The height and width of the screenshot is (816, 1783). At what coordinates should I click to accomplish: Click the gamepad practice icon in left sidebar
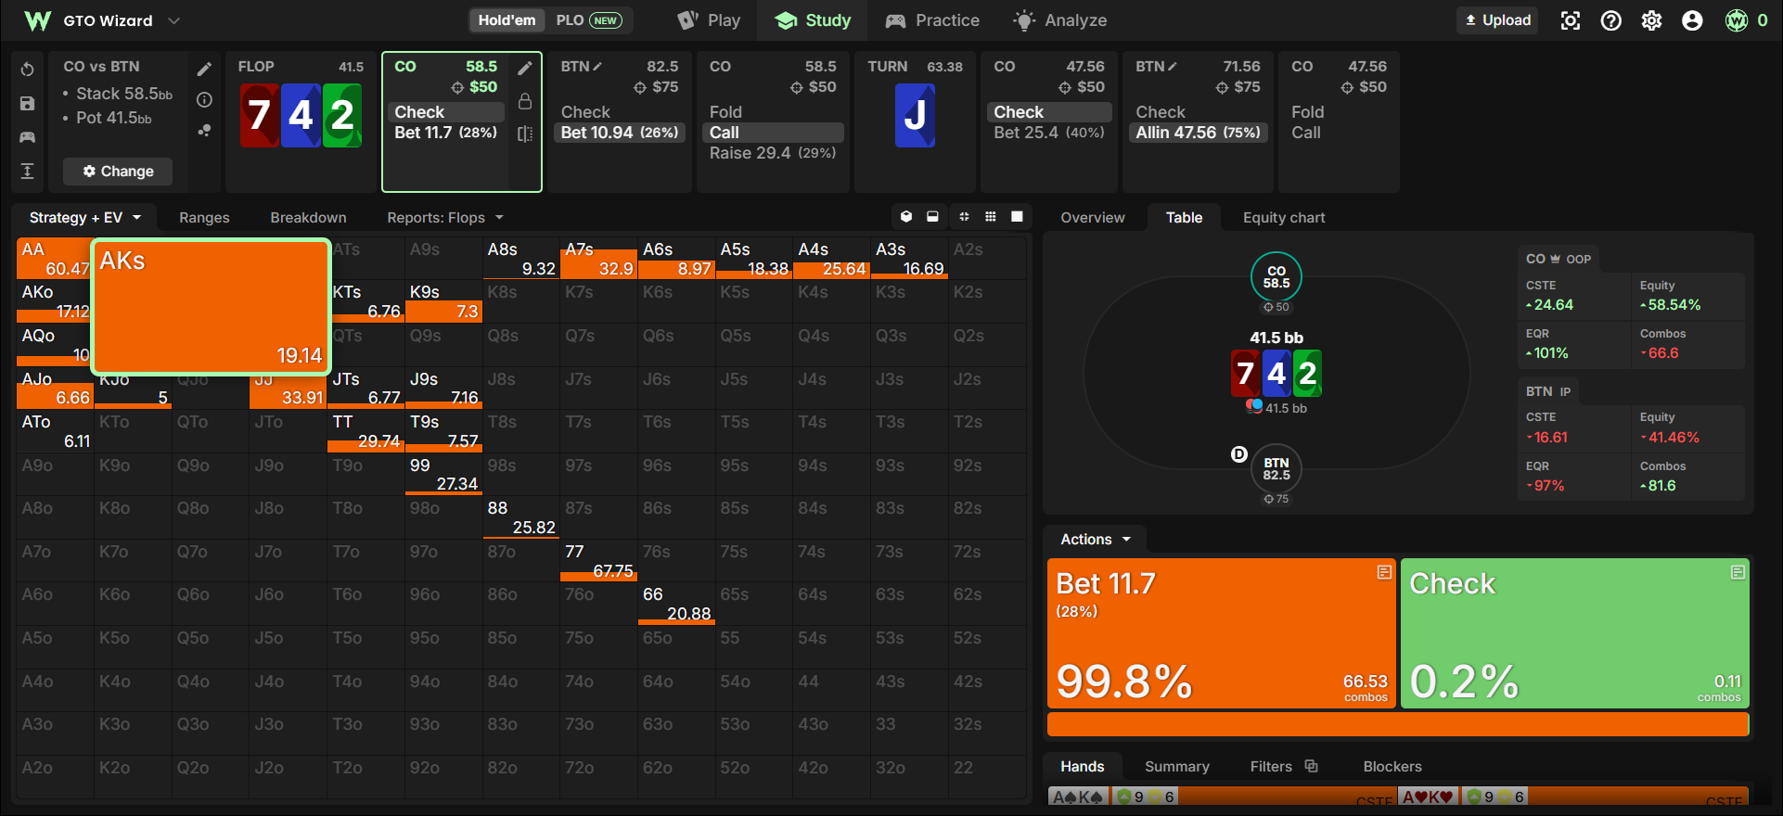point(27,137)
